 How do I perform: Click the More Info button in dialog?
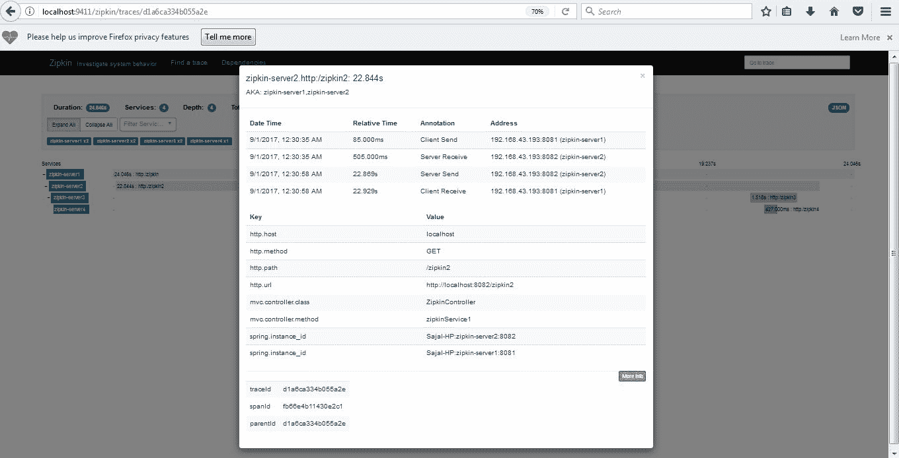coord(632,376)
